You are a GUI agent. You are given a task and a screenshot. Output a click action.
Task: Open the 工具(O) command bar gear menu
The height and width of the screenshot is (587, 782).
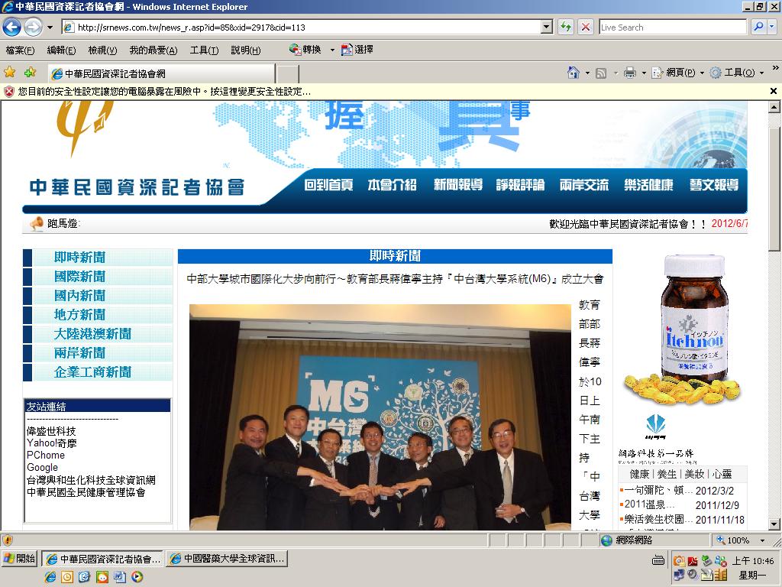point(737,73)
